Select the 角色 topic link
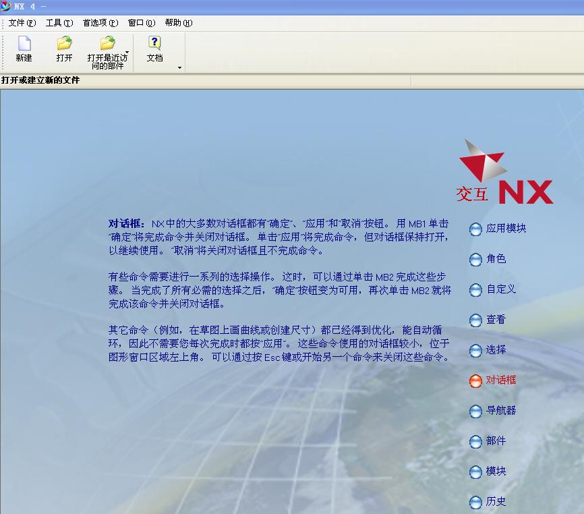This screenshot has width=584, height=514. (496, 258)
